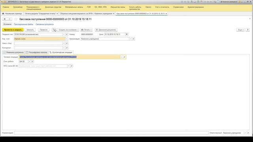This screenshot has height=142, width=253.
Task: Open the Лицевой счет record icon
Action: click(x=67, y=34)
